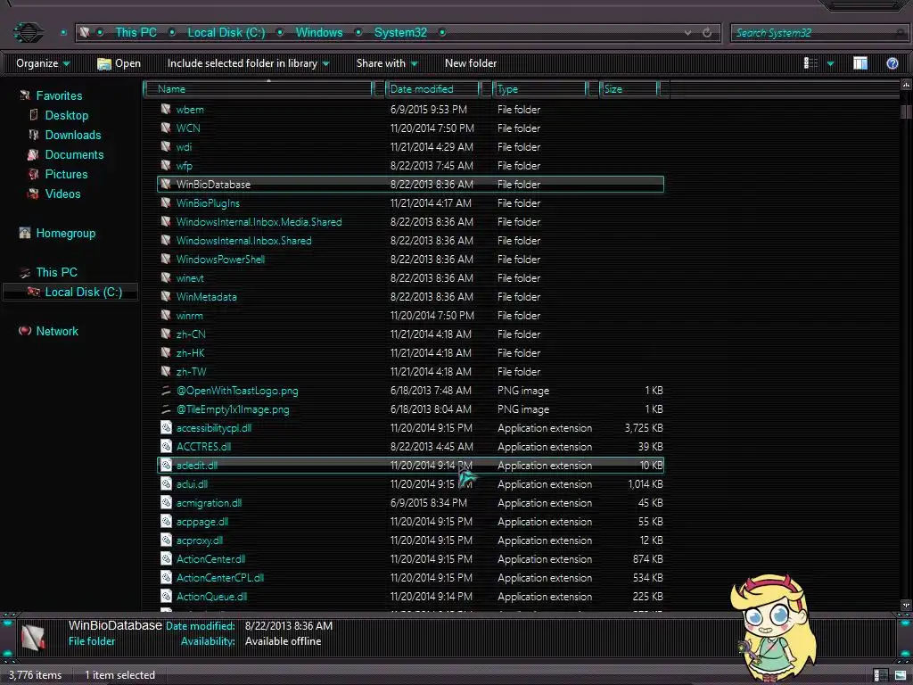
Task: Open Network in navigation pane
Action: click(57, 331)
